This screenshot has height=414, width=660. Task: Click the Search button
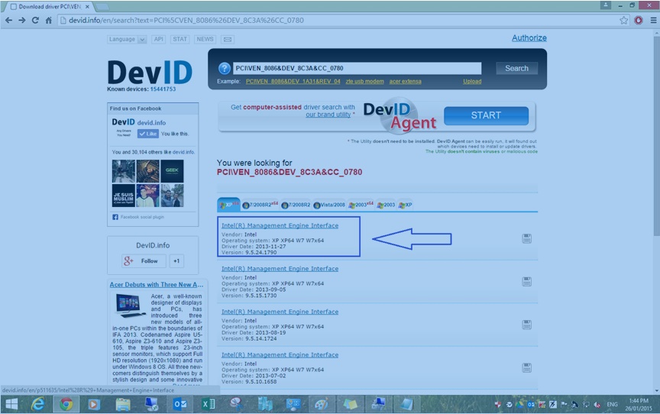click(516, 68)
